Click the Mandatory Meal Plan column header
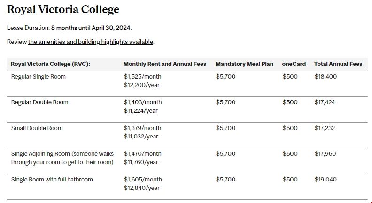This screenshot has width=372, height=203. [244, 64]
